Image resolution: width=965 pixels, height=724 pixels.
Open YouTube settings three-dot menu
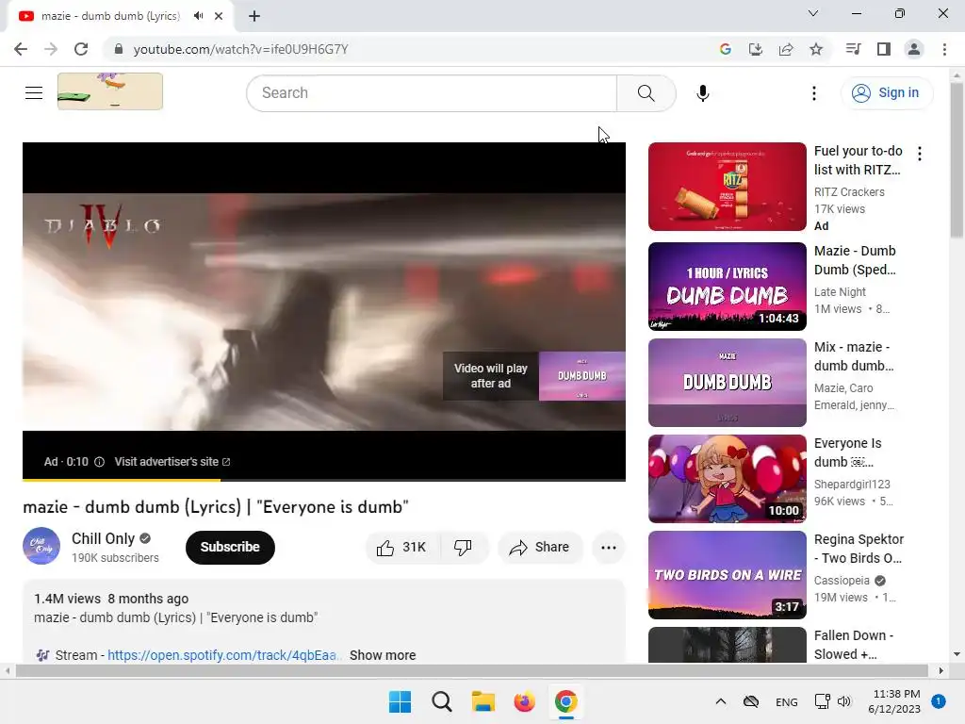tap(813, 93)
